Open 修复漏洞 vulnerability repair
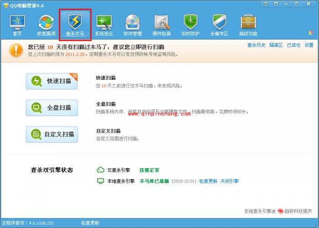The width and height of the screenshot is (319, 228). pyautogui.click(x=46, y=26)
